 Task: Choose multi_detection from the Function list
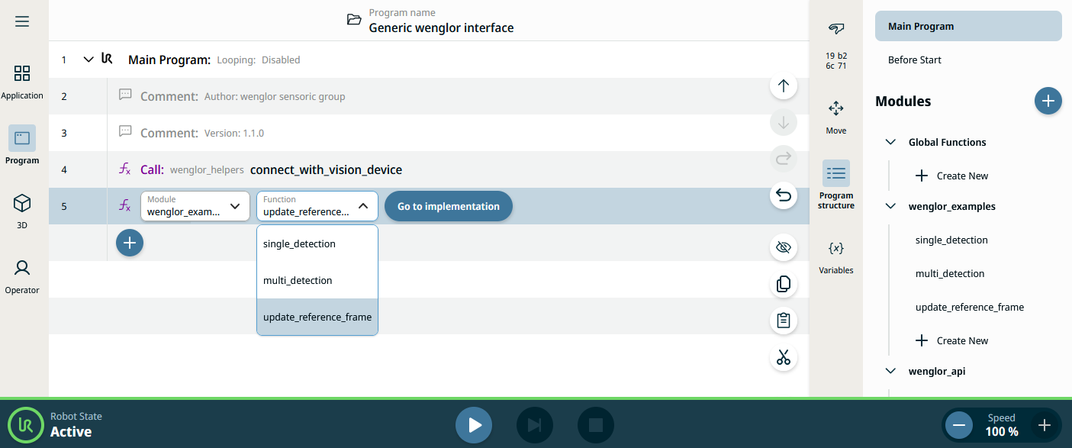click(317, 280)
